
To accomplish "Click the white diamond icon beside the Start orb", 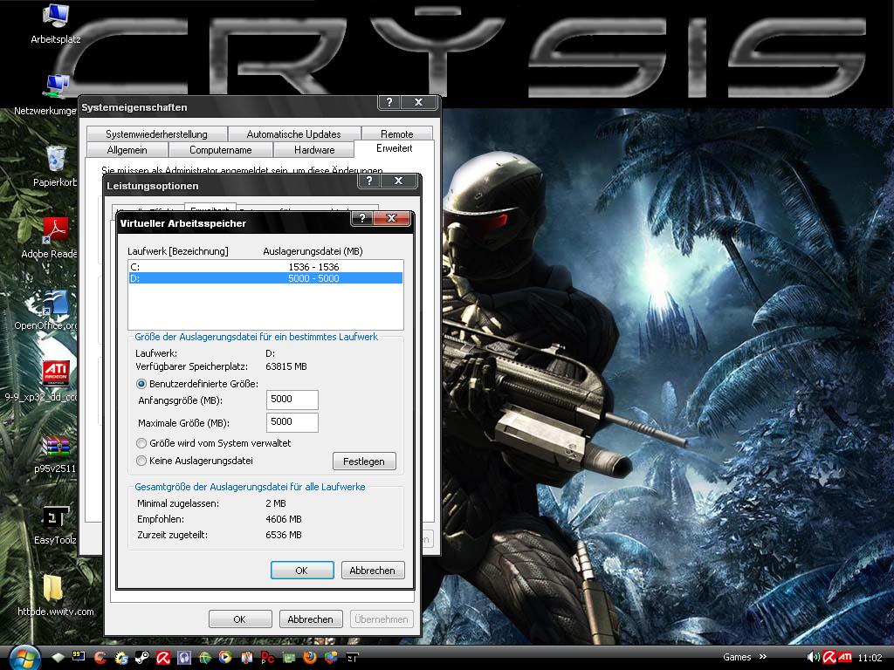I will click(x=58, y=658).
